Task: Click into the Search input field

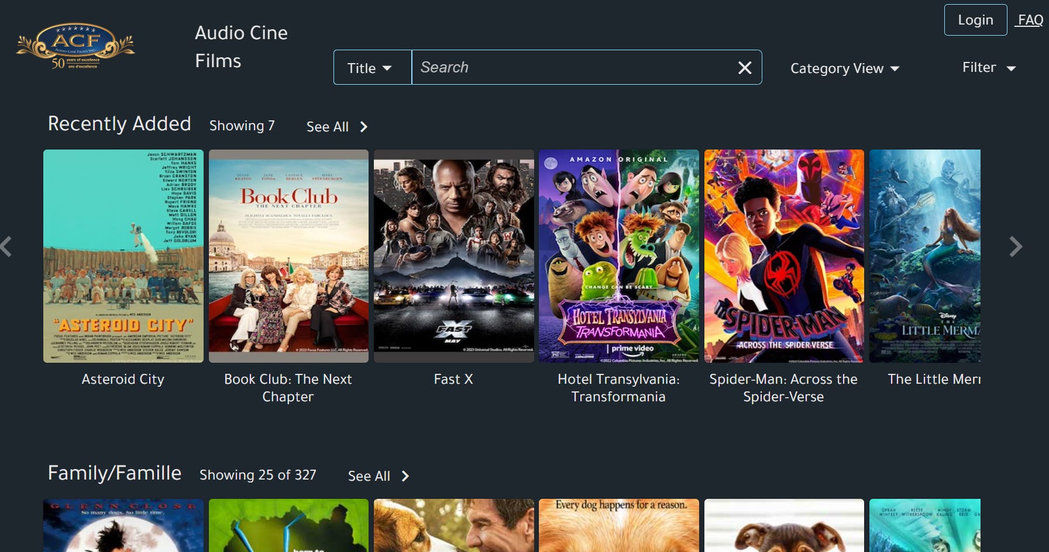Action: coord(573,67)
